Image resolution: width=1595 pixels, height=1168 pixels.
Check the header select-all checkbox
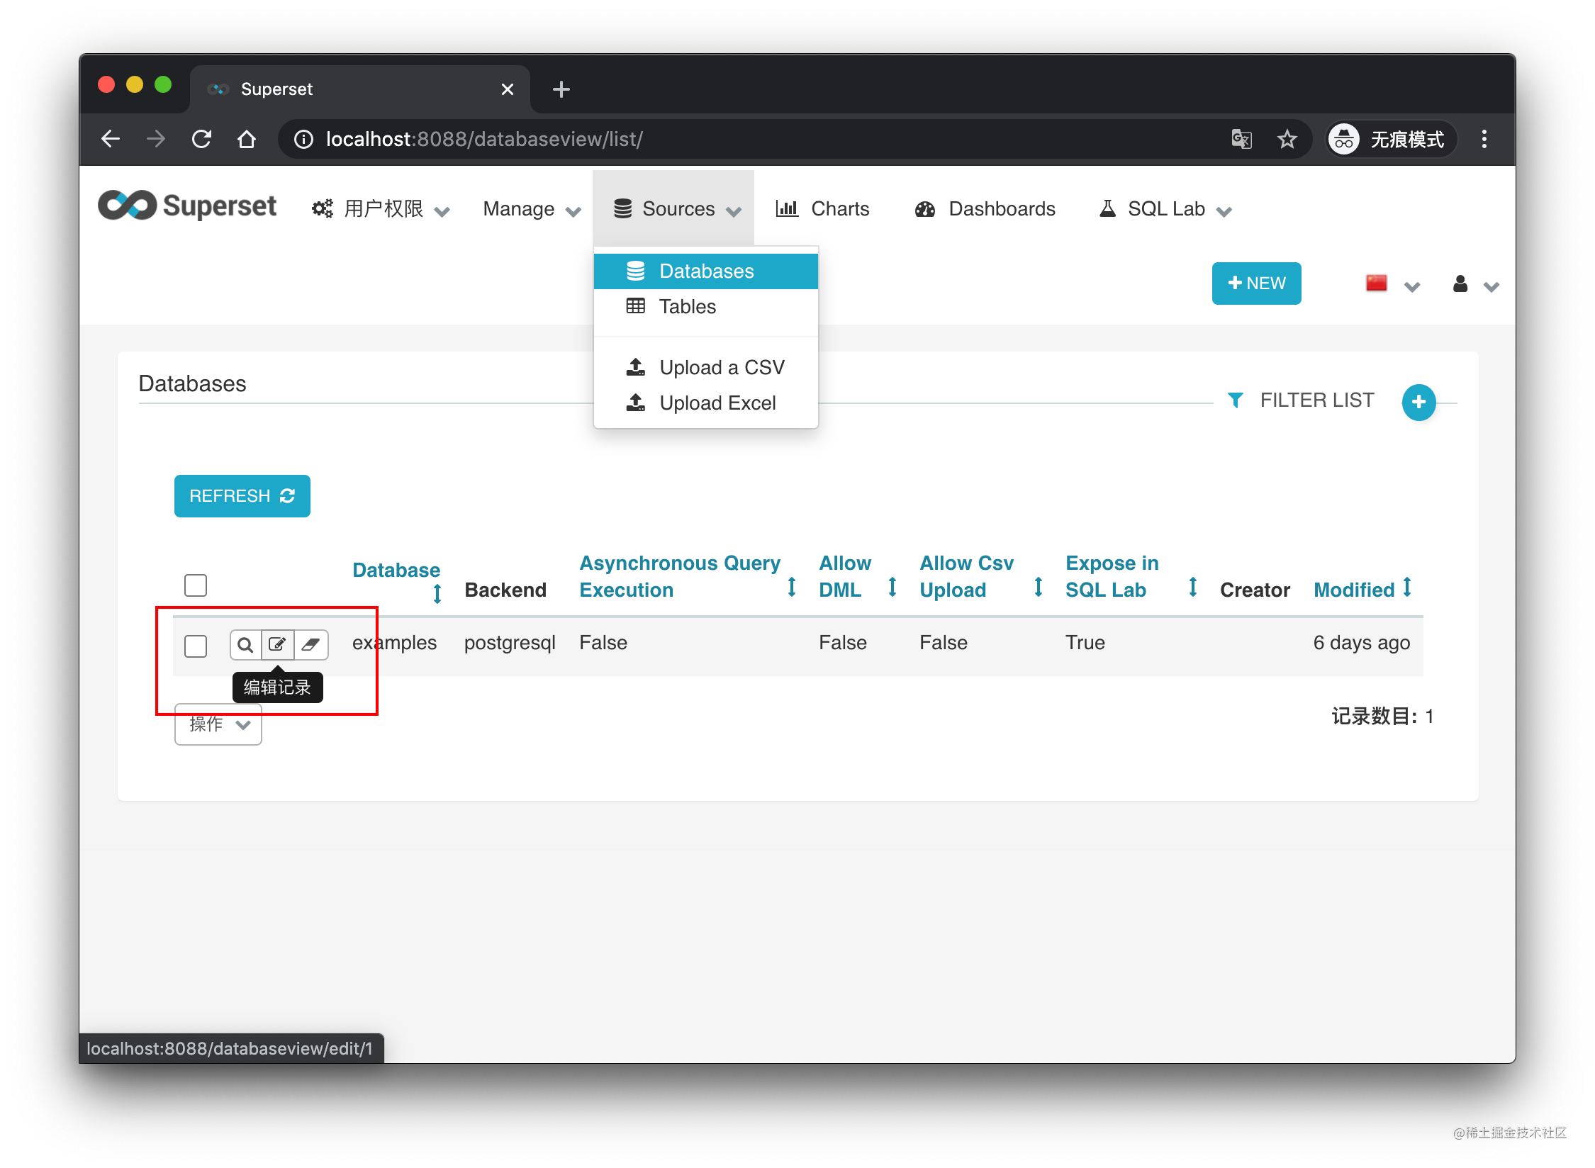tap(195, 585)
